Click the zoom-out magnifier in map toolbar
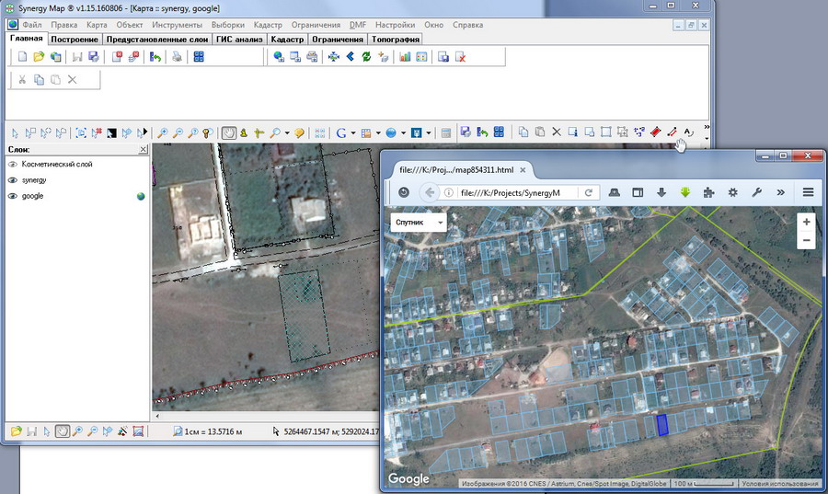This screenshot has width=828, height=494. (x=178, y=132)
